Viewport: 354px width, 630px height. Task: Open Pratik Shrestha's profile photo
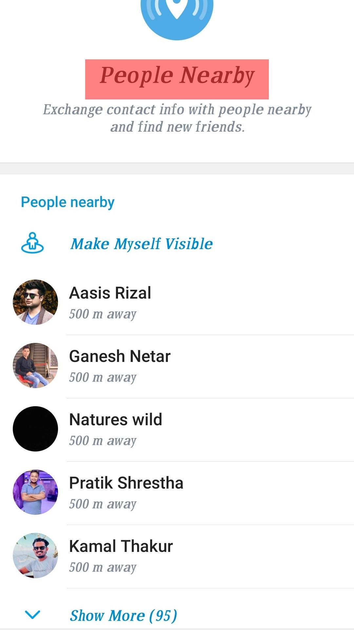(x=35, y=492)
